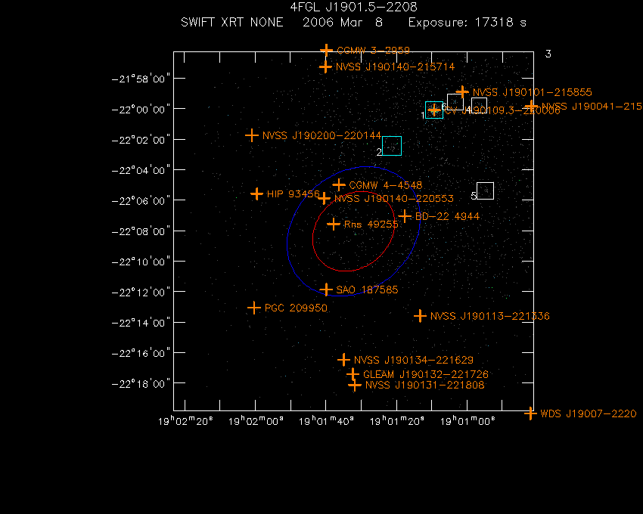Select the NVSS J190101-215855 cross marker

462,91
